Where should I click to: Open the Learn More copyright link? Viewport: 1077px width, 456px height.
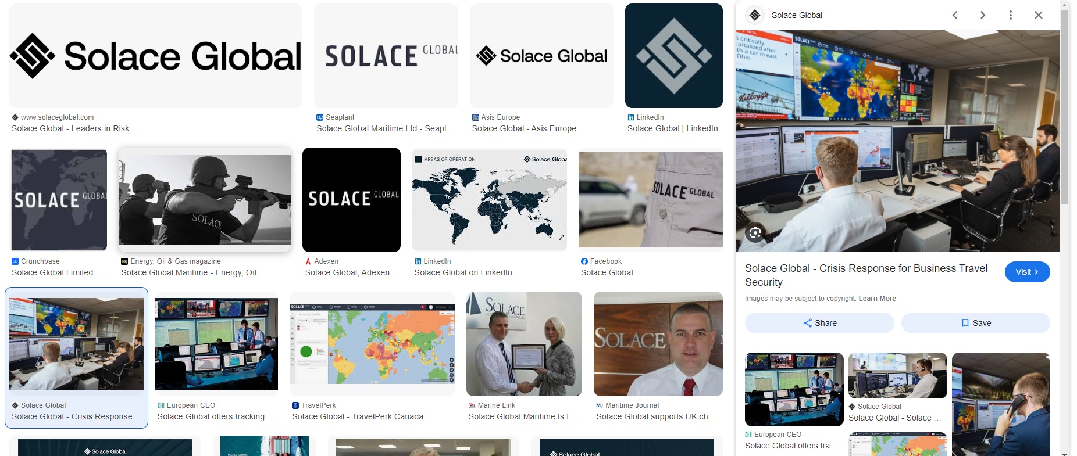coord(877,299)
